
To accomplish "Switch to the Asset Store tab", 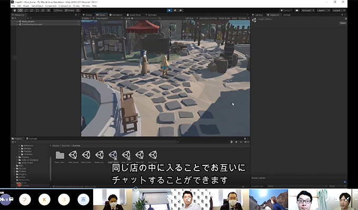I will [x=134, y=15].
